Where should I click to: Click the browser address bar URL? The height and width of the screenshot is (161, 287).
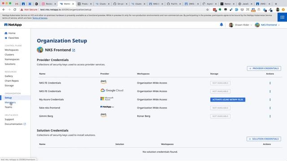(x=66, y=9)
